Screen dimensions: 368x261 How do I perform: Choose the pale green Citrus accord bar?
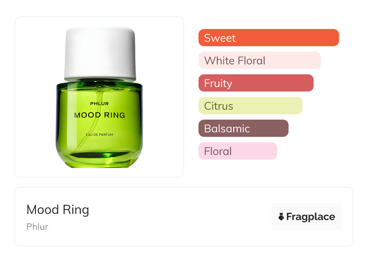(250, 106)
